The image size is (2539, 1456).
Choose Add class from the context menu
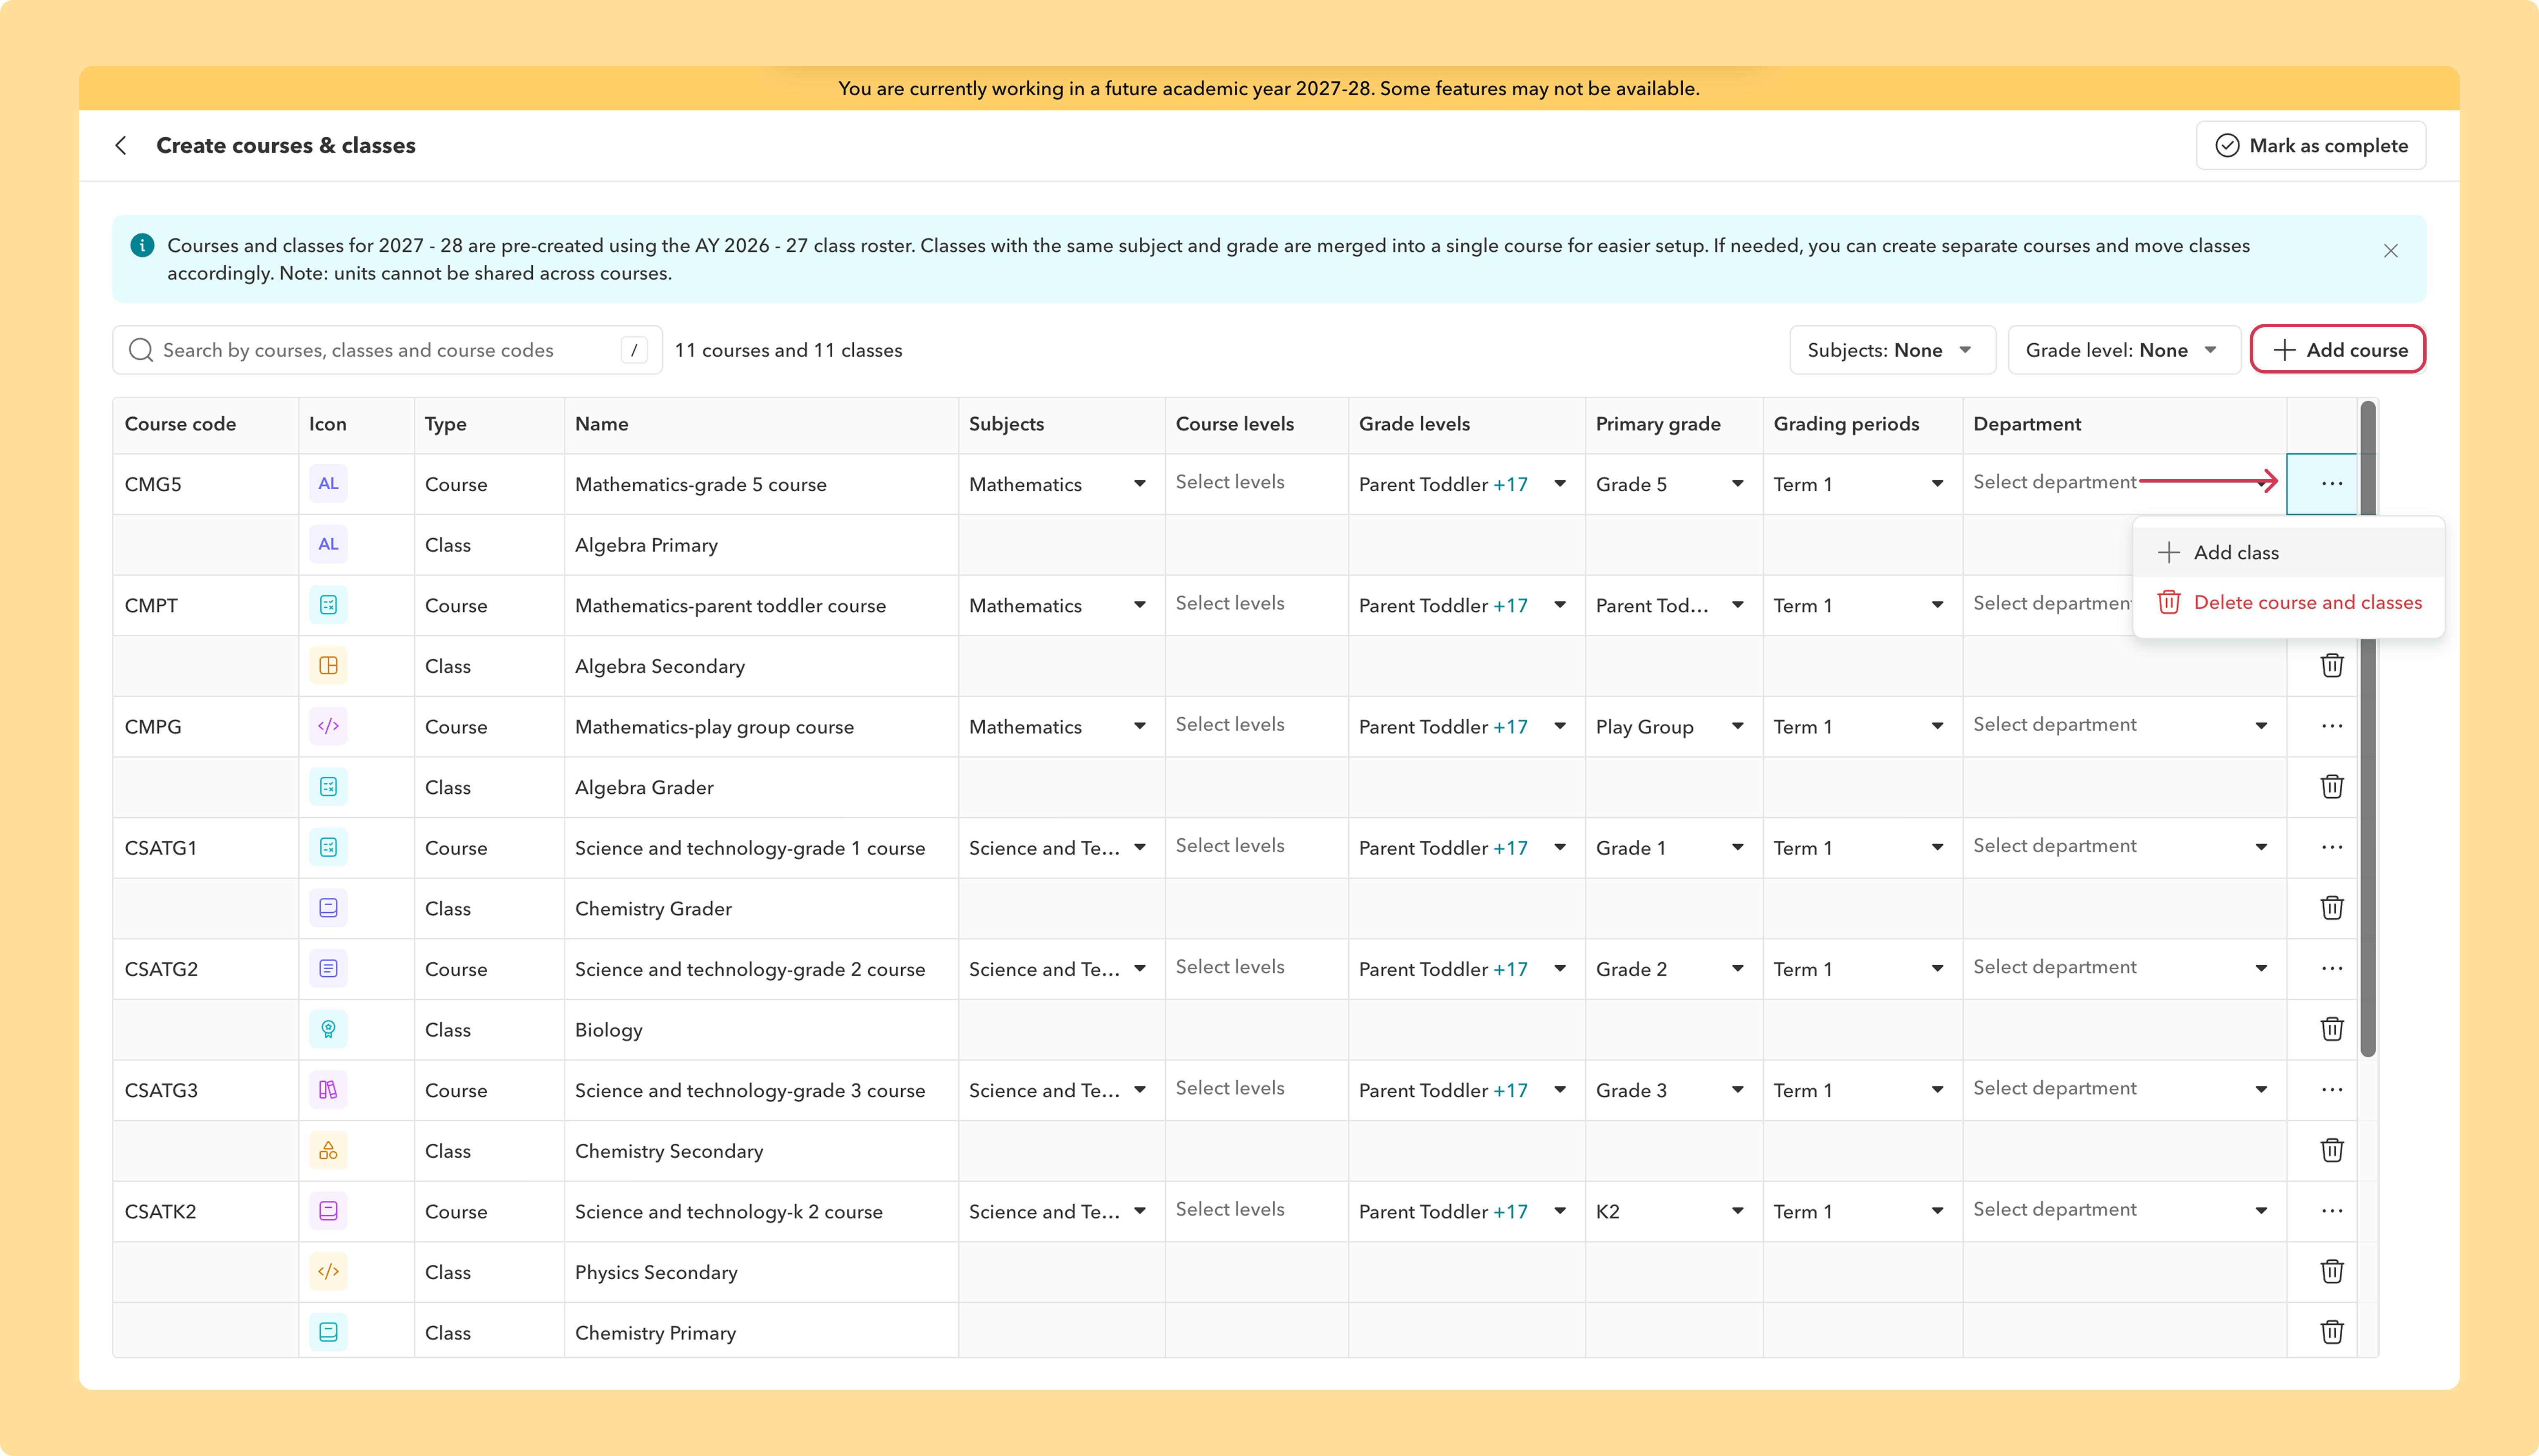(x=2288, y=553)
